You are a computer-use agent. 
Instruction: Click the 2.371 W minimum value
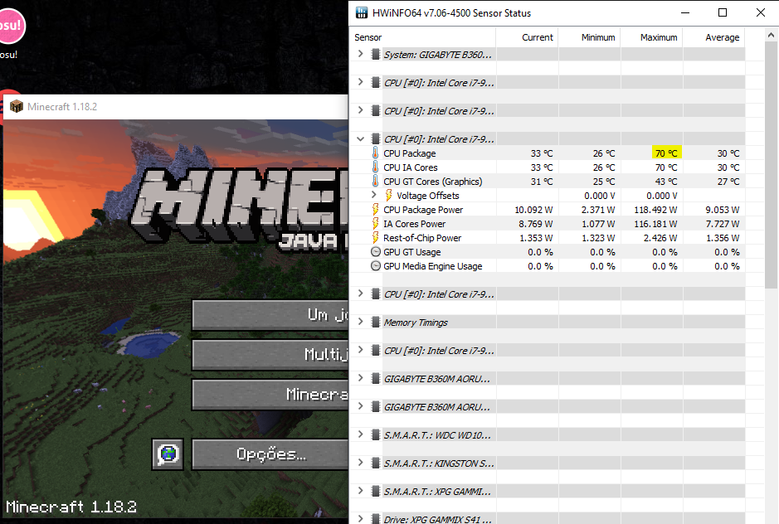[x=598, y=210]
